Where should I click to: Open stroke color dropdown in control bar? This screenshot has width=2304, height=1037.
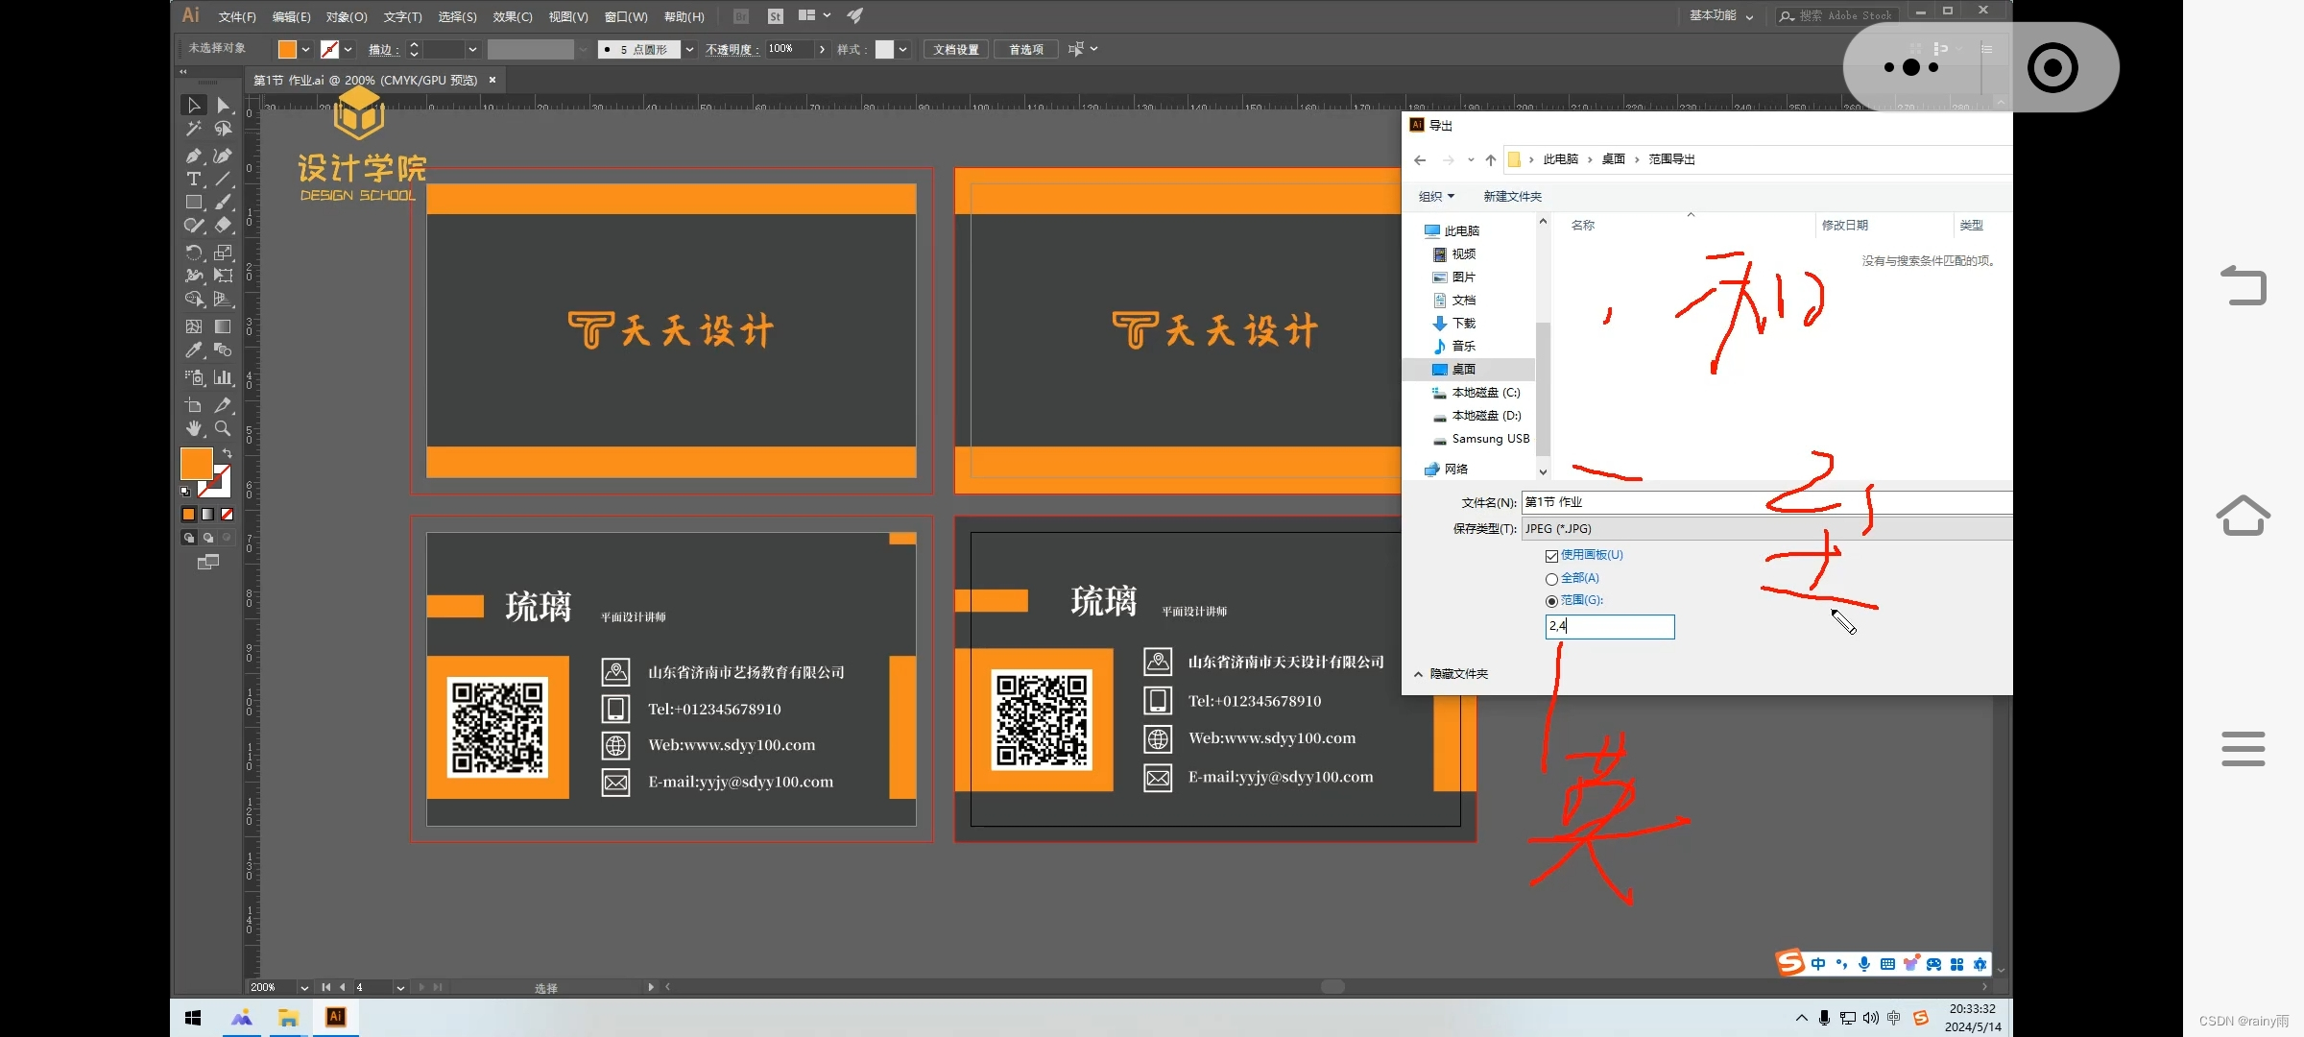(x=348, y=49)
